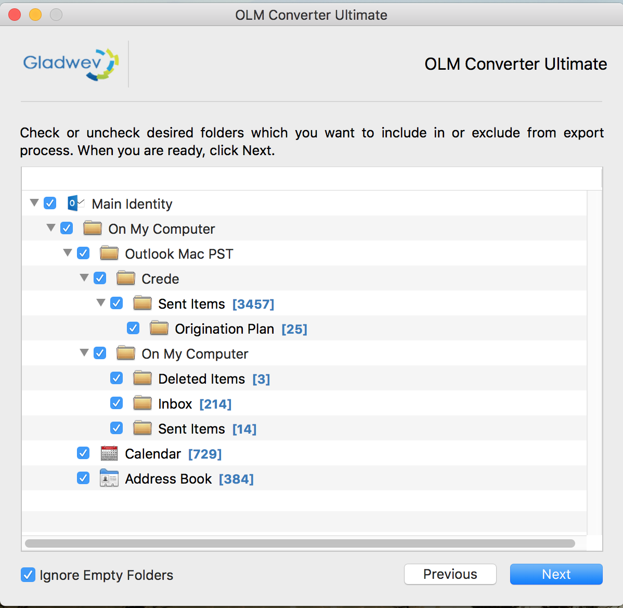Uncheck the Main Identity checkbox
This screenshot has width=623, height=608.
[50, 203]
